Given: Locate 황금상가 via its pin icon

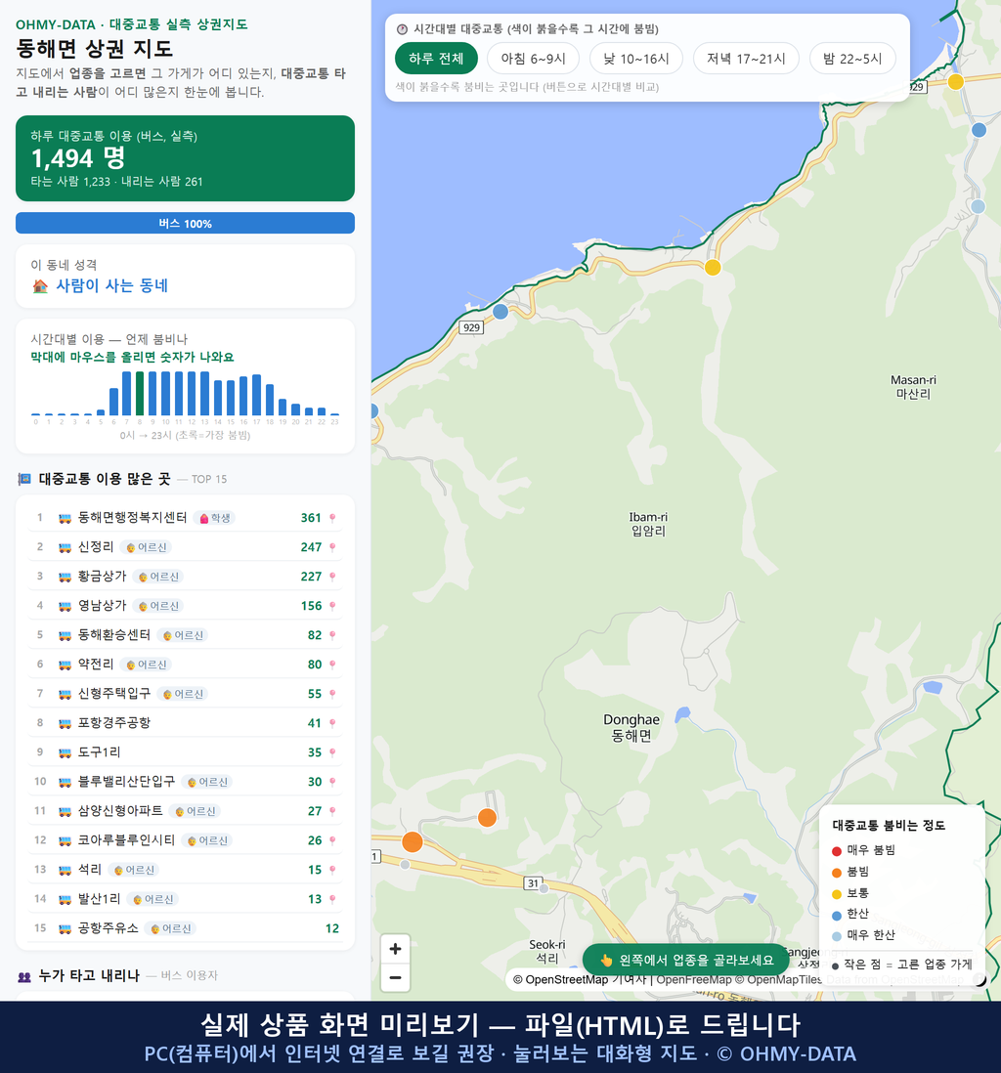Looking at the screenshot, I should coord(332,577).
